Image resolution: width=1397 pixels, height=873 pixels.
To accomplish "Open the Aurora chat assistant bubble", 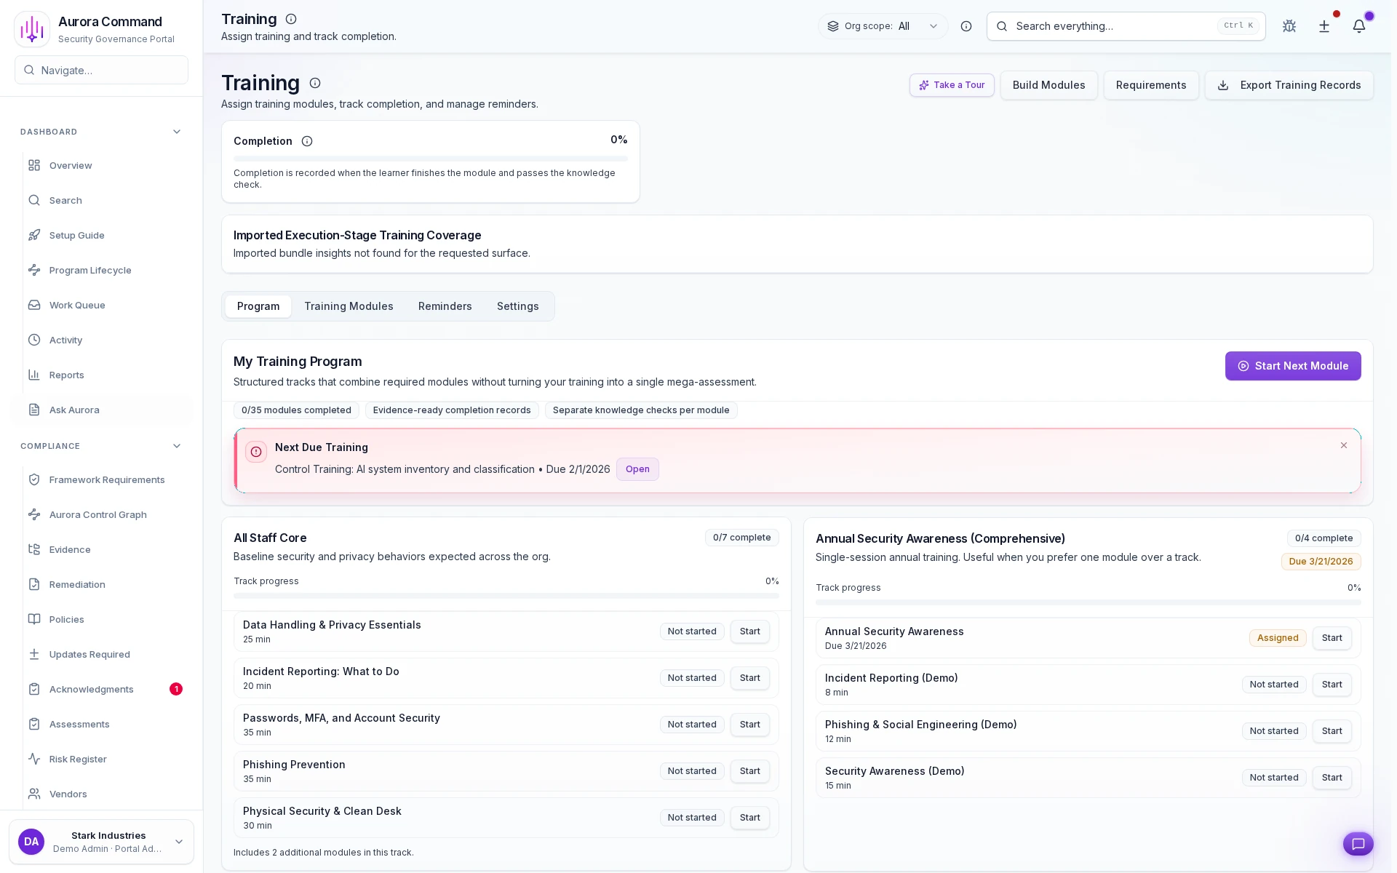I will coord(1358,844).
